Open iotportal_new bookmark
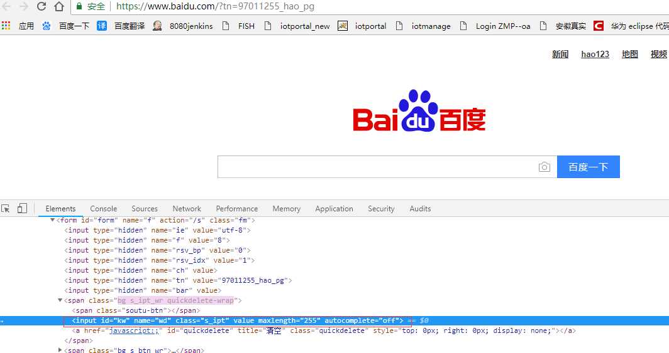The image size is (669, 353). pos(297,26)
